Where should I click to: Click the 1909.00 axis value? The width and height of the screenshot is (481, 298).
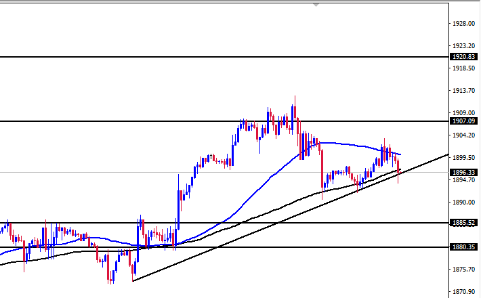point(464,113)
